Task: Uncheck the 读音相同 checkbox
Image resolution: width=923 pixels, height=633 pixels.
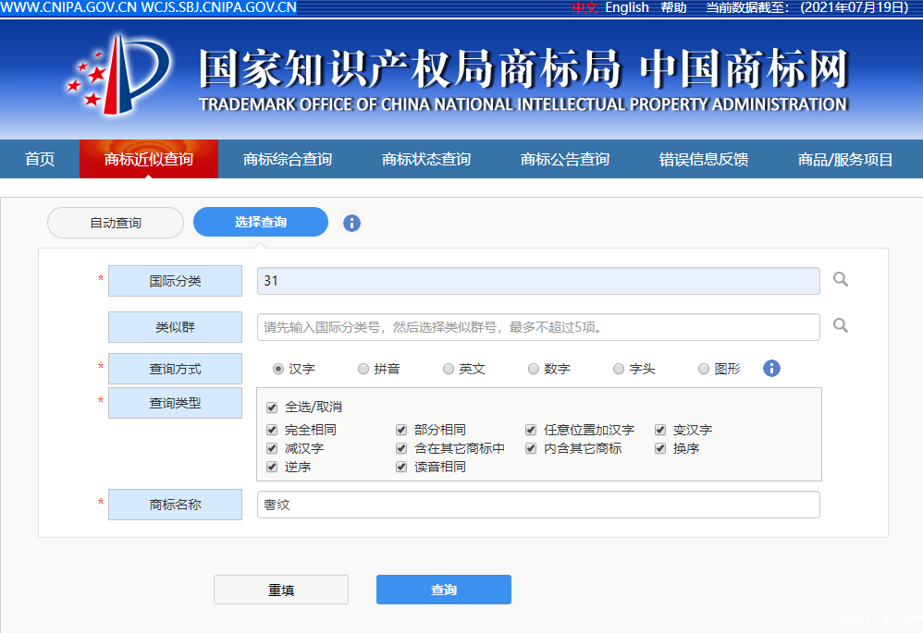Action: [401, 467]
